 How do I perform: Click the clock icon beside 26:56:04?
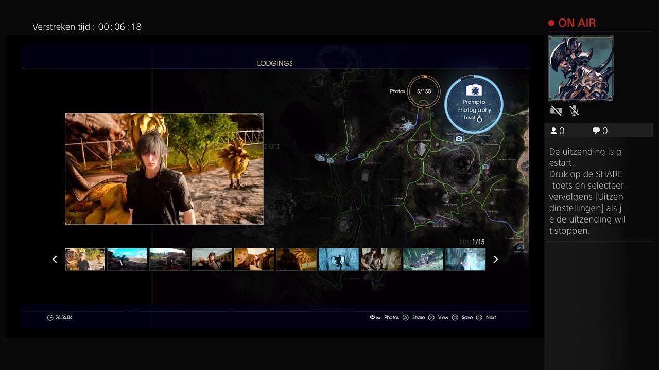pyautogui.click(x=50, y=318)
